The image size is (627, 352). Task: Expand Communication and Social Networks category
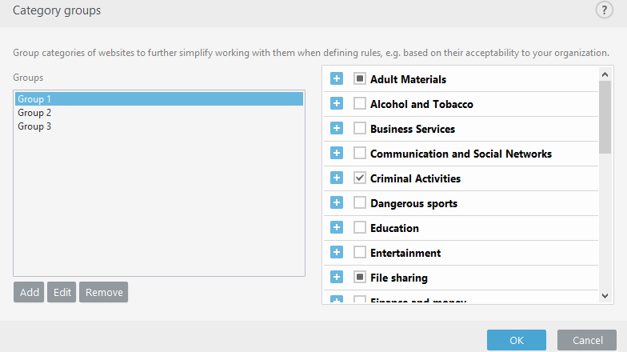(x=337, y=154)
